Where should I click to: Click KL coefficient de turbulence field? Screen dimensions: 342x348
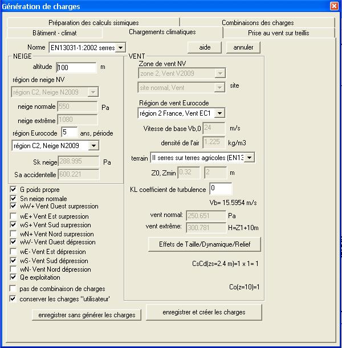coord(221,189)
